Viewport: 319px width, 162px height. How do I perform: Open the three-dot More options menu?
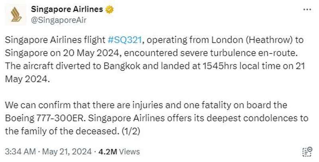point(307,10)
